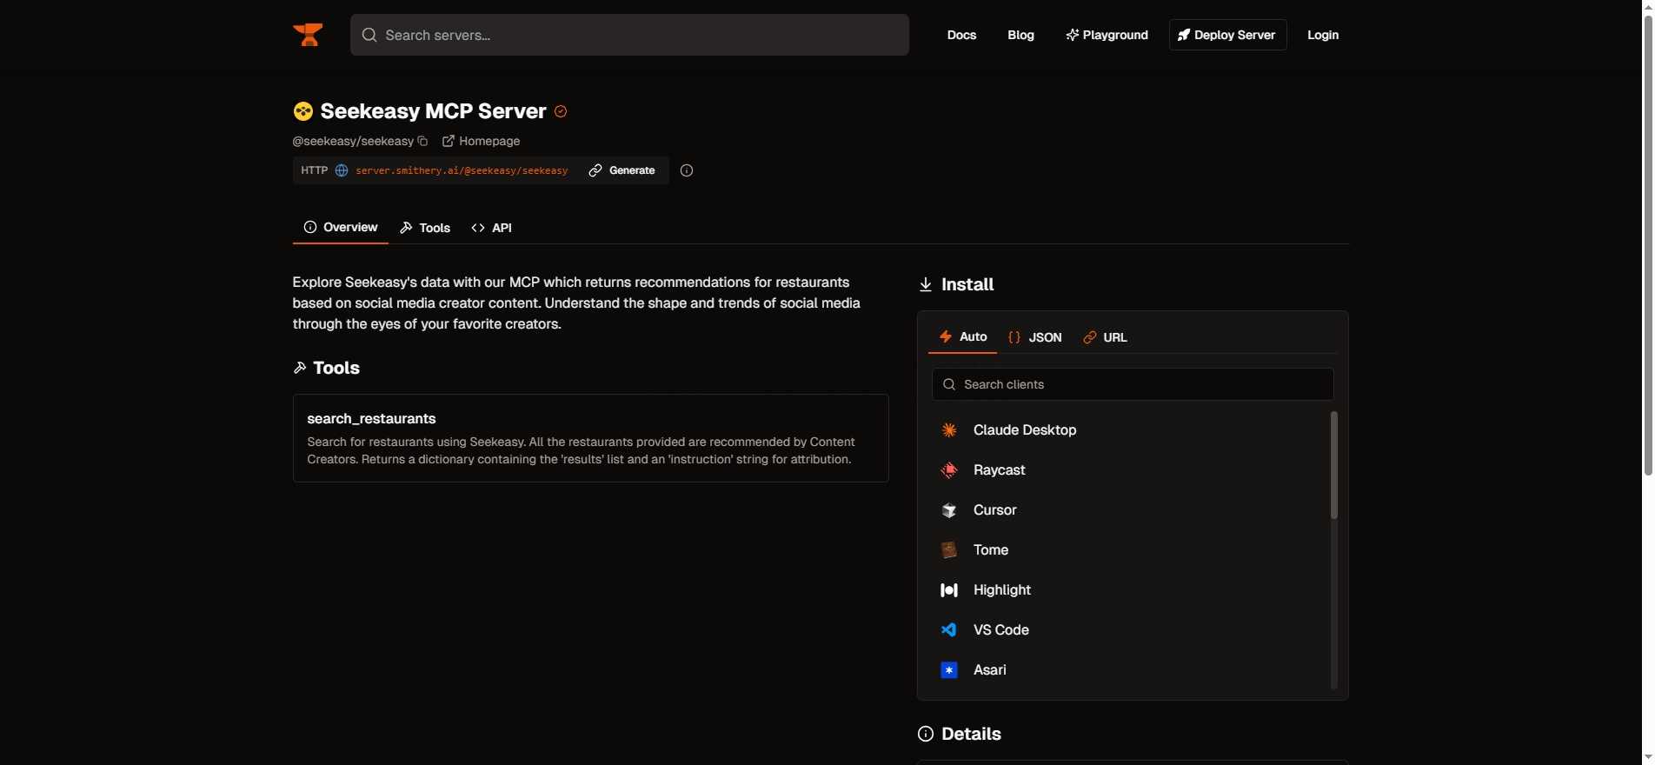
Task: Click the search magnifier icon in header
Action: pyautogui.click(x=369, y=35)
